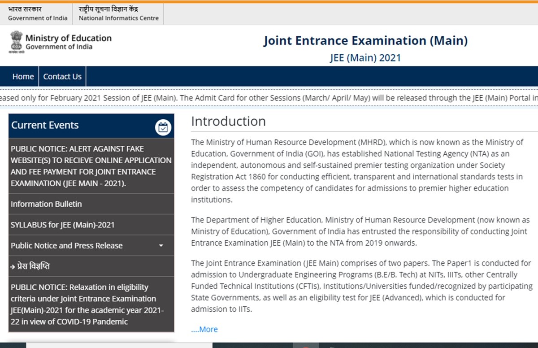
Task: Open the Information Bulletin link
Action: (x=46, y=204)
